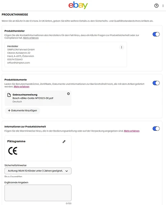Toggle the Produkthersteller switch off

tap(156, 34)
